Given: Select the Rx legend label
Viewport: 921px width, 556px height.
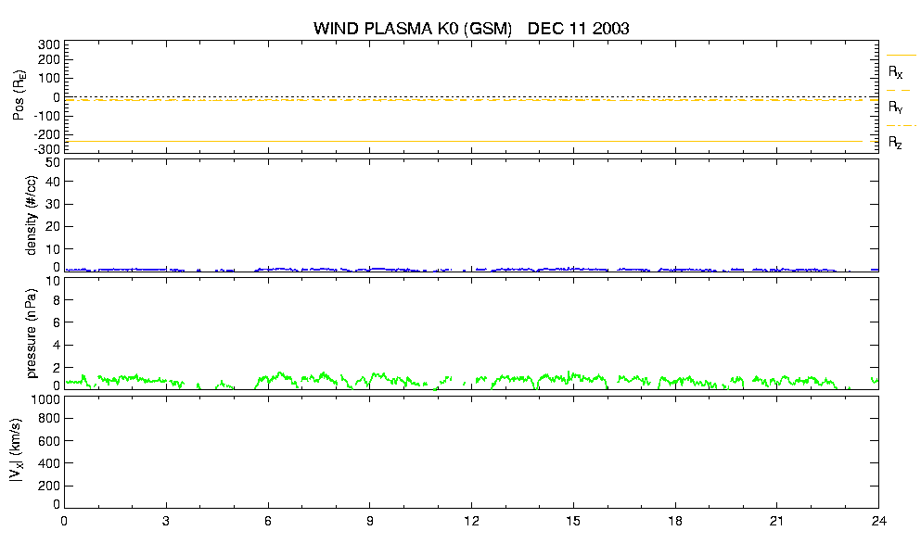Looking at the screenshot, I should [x=895, y=72].
